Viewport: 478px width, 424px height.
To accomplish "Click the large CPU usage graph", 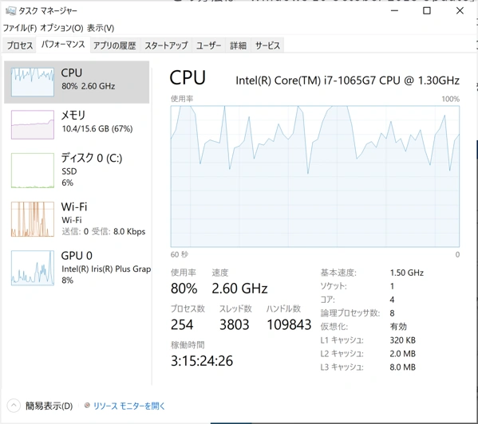I will (x=315, y=176).
